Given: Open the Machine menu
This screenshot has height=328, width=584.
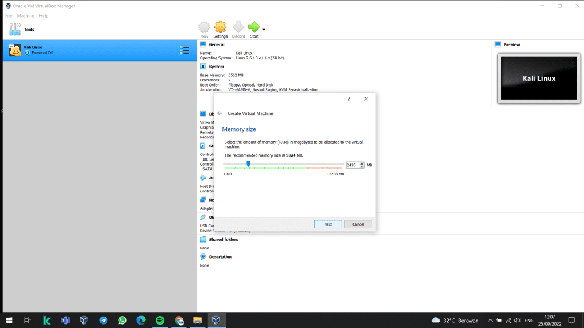Looking at the screenshot, I should click(x=25, y=15).
